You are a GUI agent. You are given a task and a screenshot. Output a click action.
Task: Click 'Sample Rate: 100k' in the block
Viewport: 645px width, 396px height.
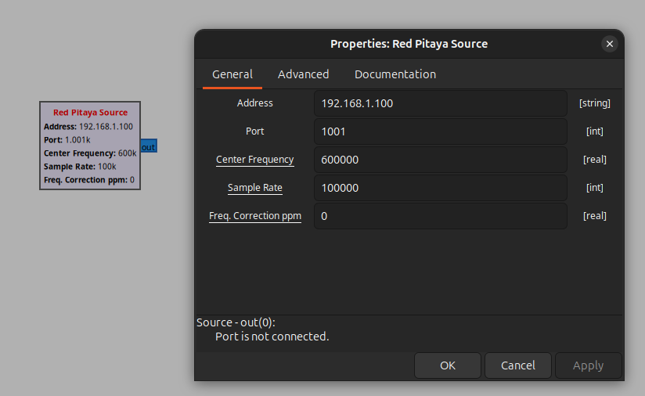(80, 167)
